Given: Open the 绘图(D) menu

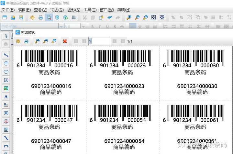Looking at the screenshot, I should click(57, 10).
